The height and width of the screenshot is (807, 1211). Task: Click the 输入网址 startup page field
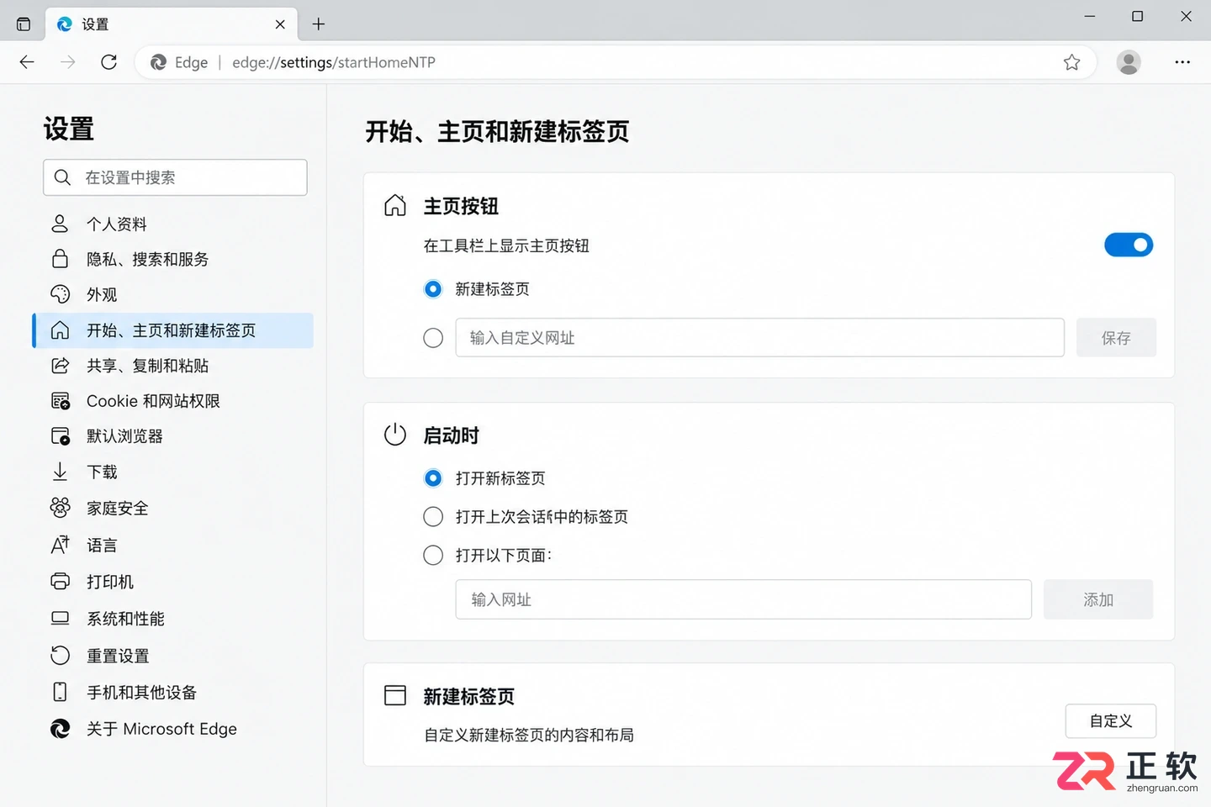coord(743,599)
